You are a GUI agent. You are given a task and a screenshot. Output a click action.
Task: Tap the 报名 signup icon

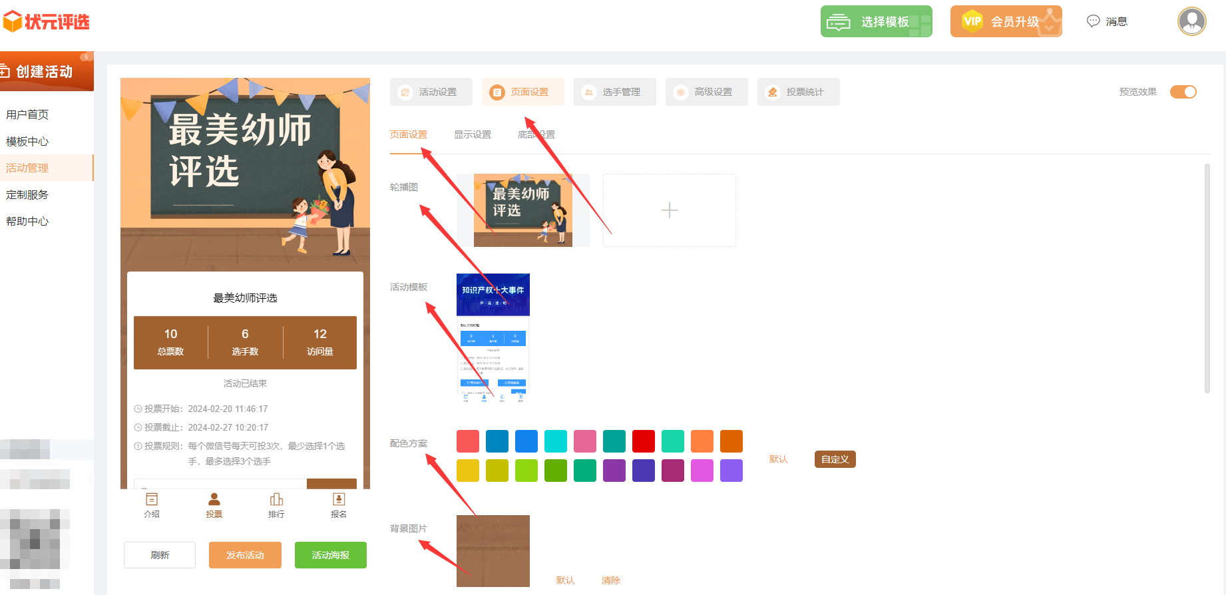pos(338,500)
